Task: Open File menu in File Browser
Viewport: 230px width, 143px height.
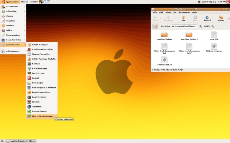Action: [155, 13]
